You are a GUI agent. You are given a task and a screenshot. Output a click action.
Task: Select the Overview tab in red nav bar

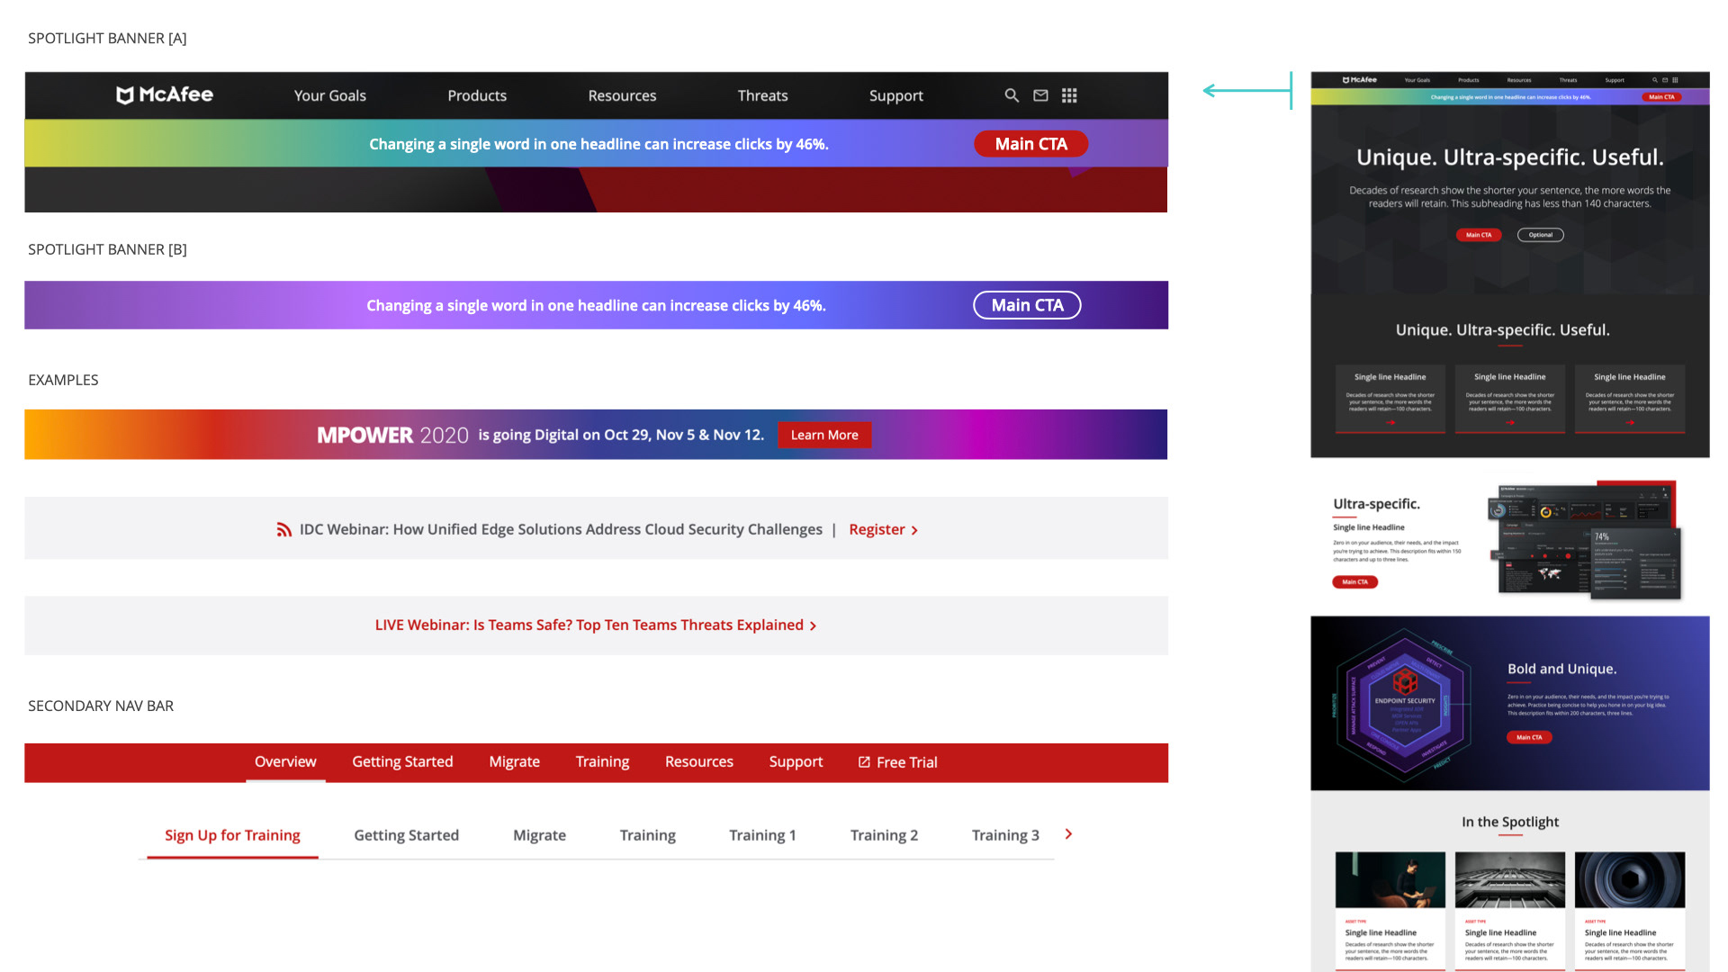pyautogui.click(x=285, y=762)
